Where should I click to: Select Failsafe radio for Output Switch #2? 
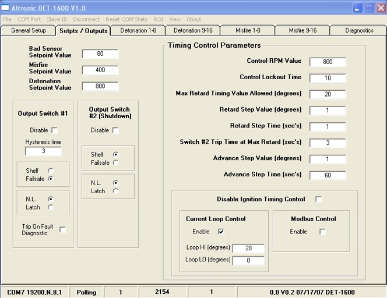(115, 162)
